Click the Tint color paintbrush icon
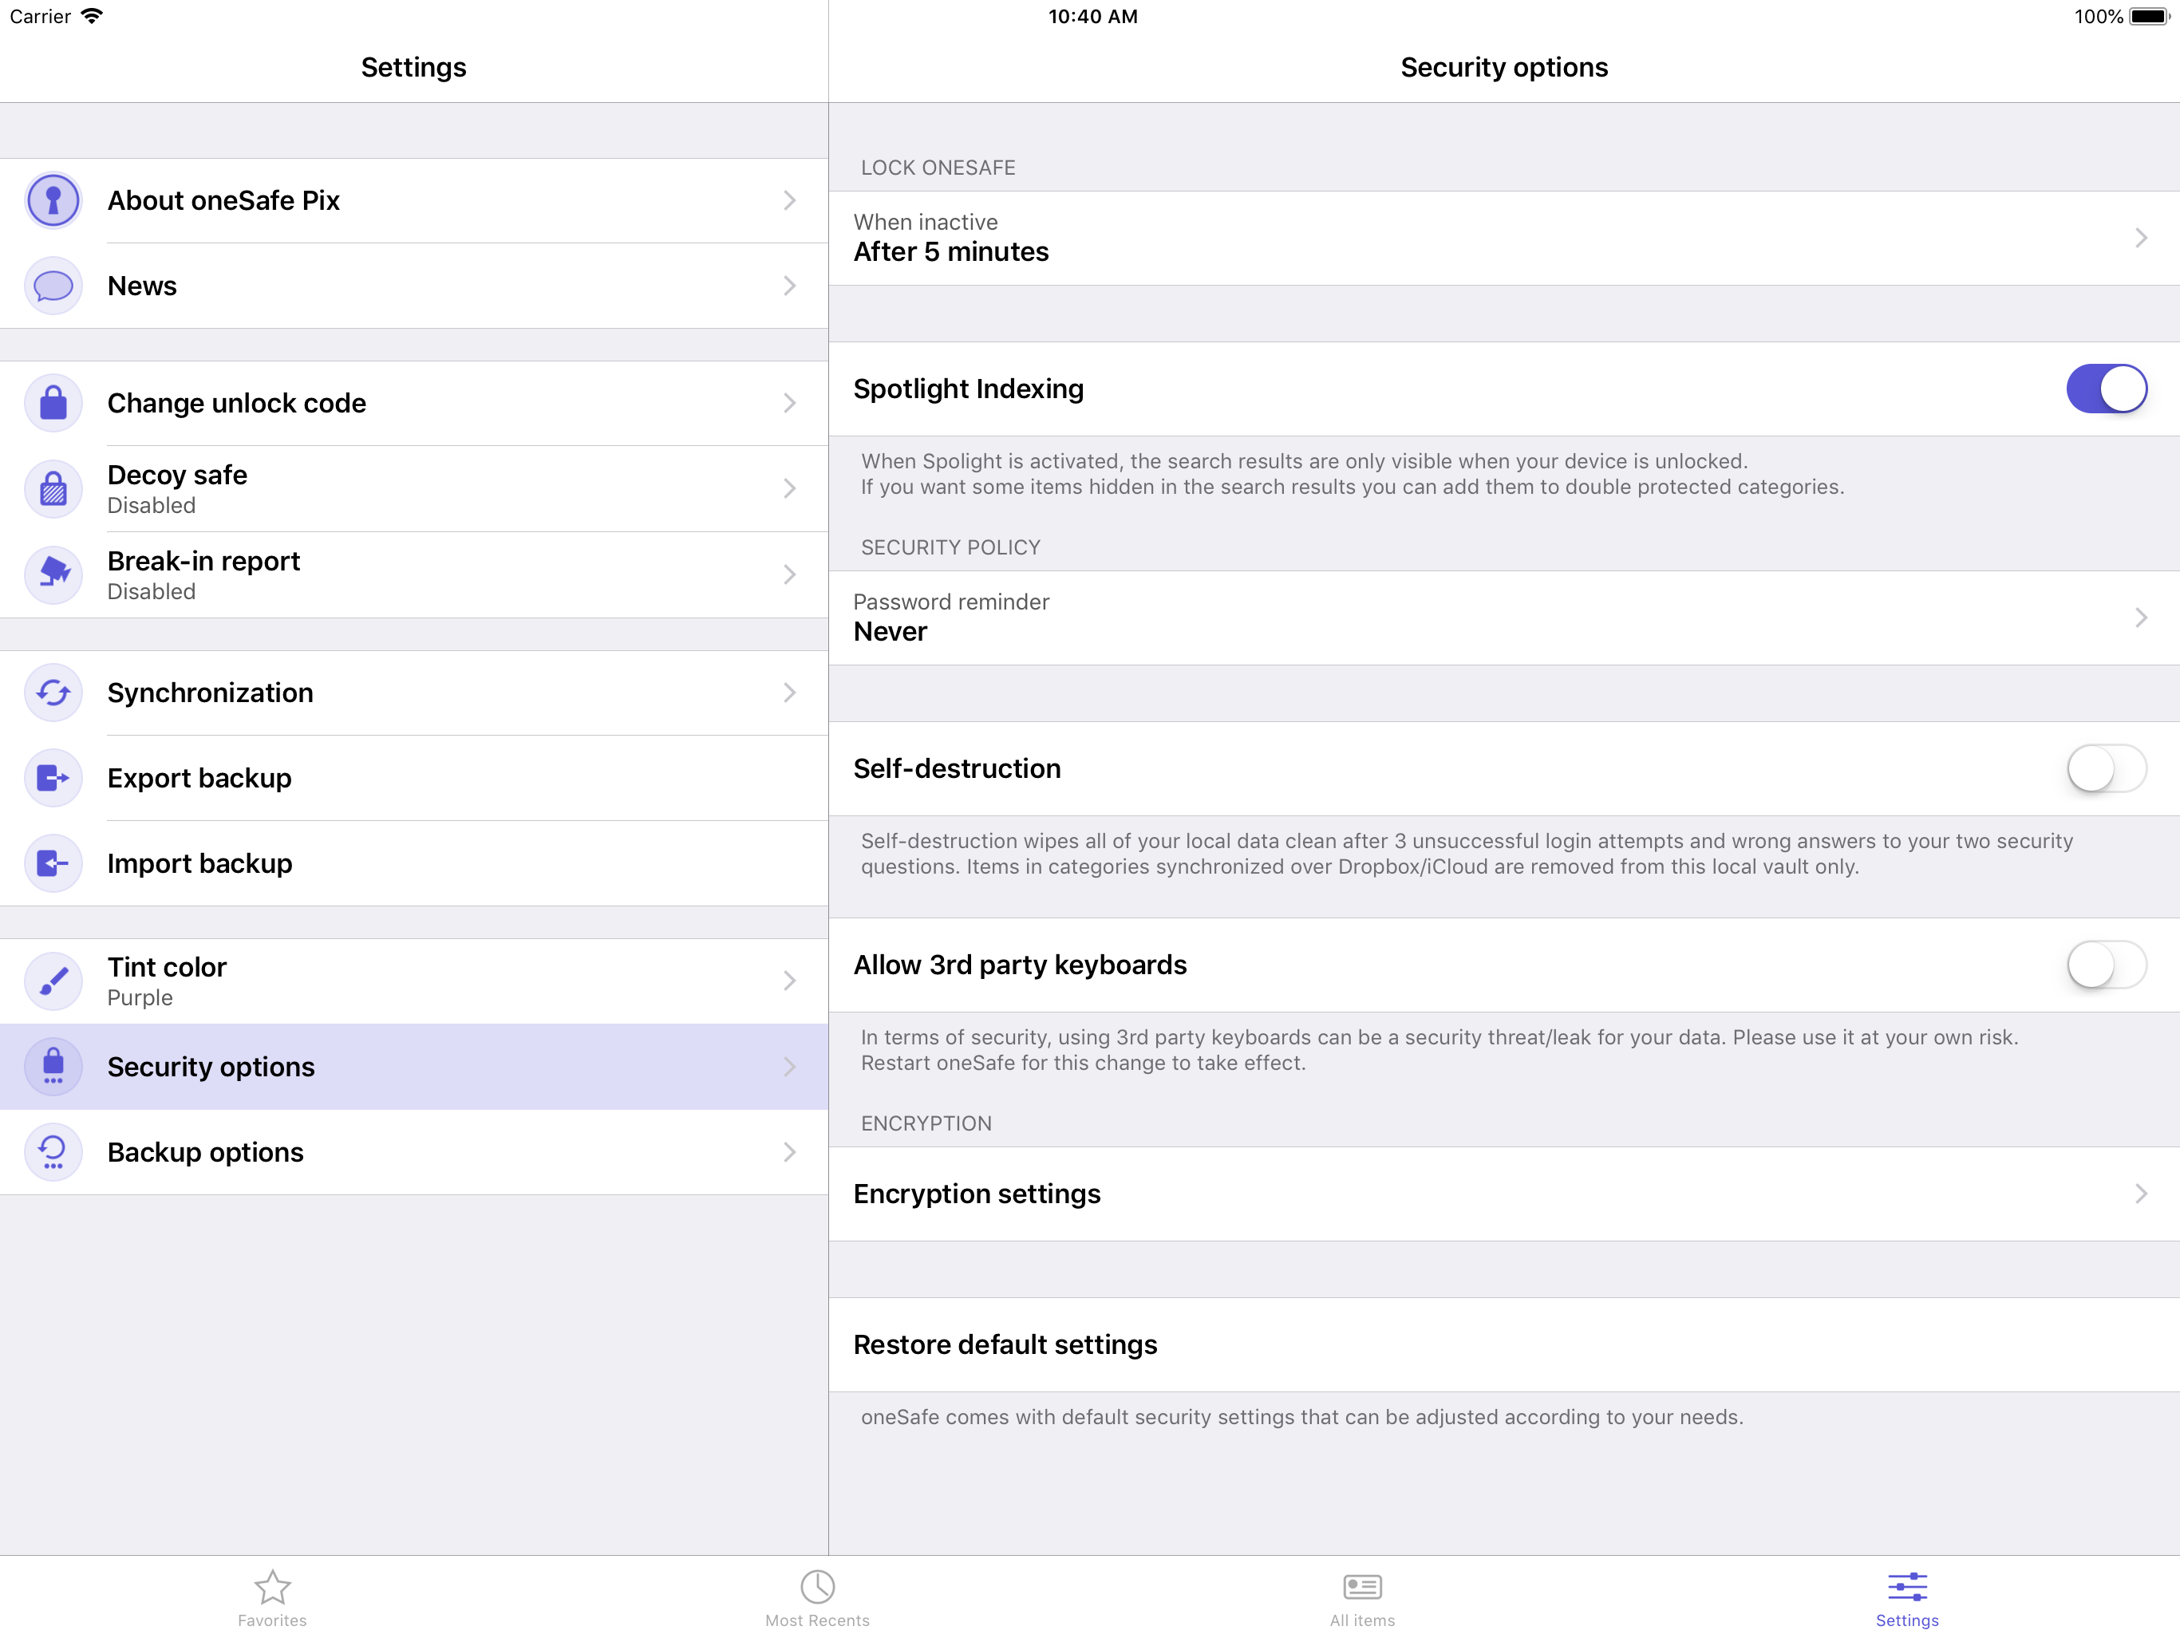Image resolution: width=2180 pixels, height=1634 pixels. 53,981
